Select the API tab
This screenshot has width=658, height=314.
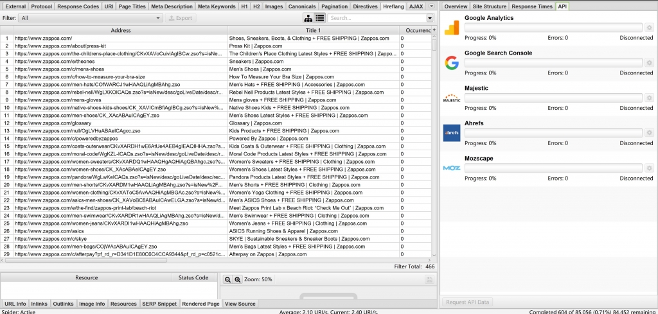point(562,6)
